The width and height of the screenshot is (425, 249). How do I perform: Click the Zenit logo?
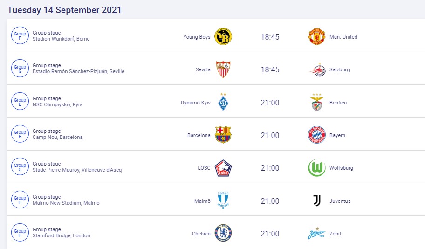coord(317,234)
